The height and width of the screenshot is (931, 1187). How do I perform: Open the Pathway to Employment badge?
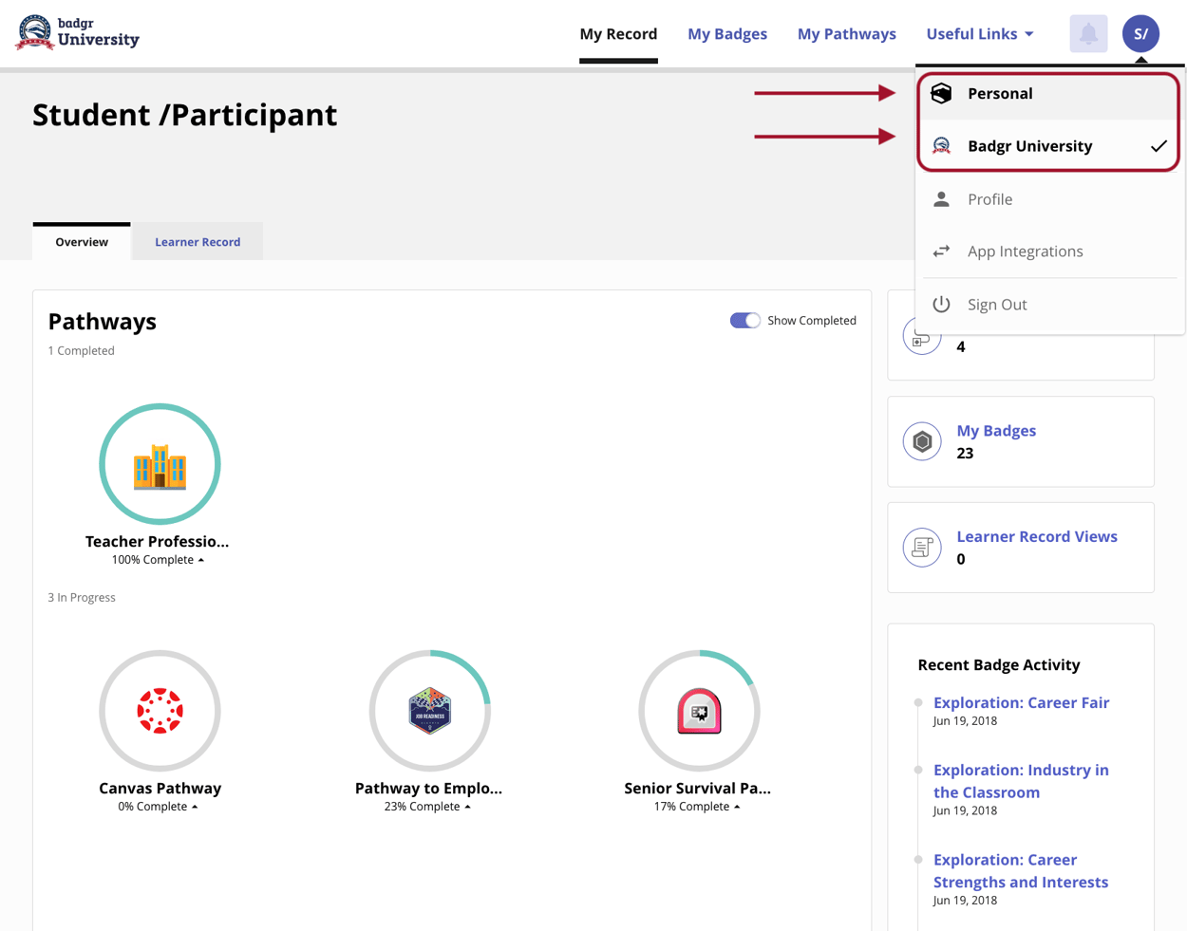[429, 711]
